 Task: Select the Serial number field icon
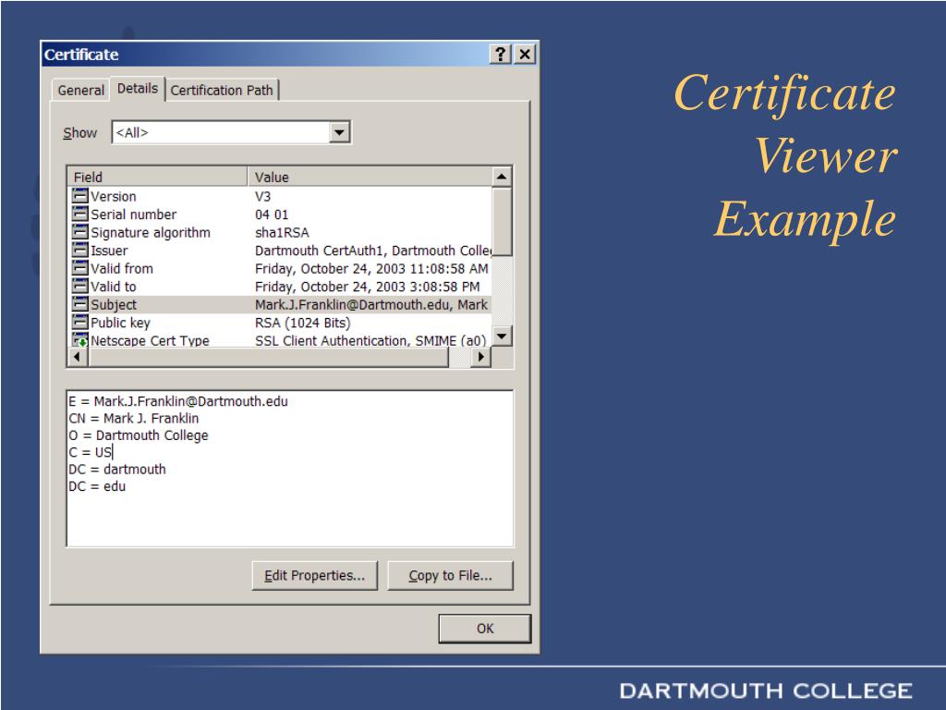(79, 214)
